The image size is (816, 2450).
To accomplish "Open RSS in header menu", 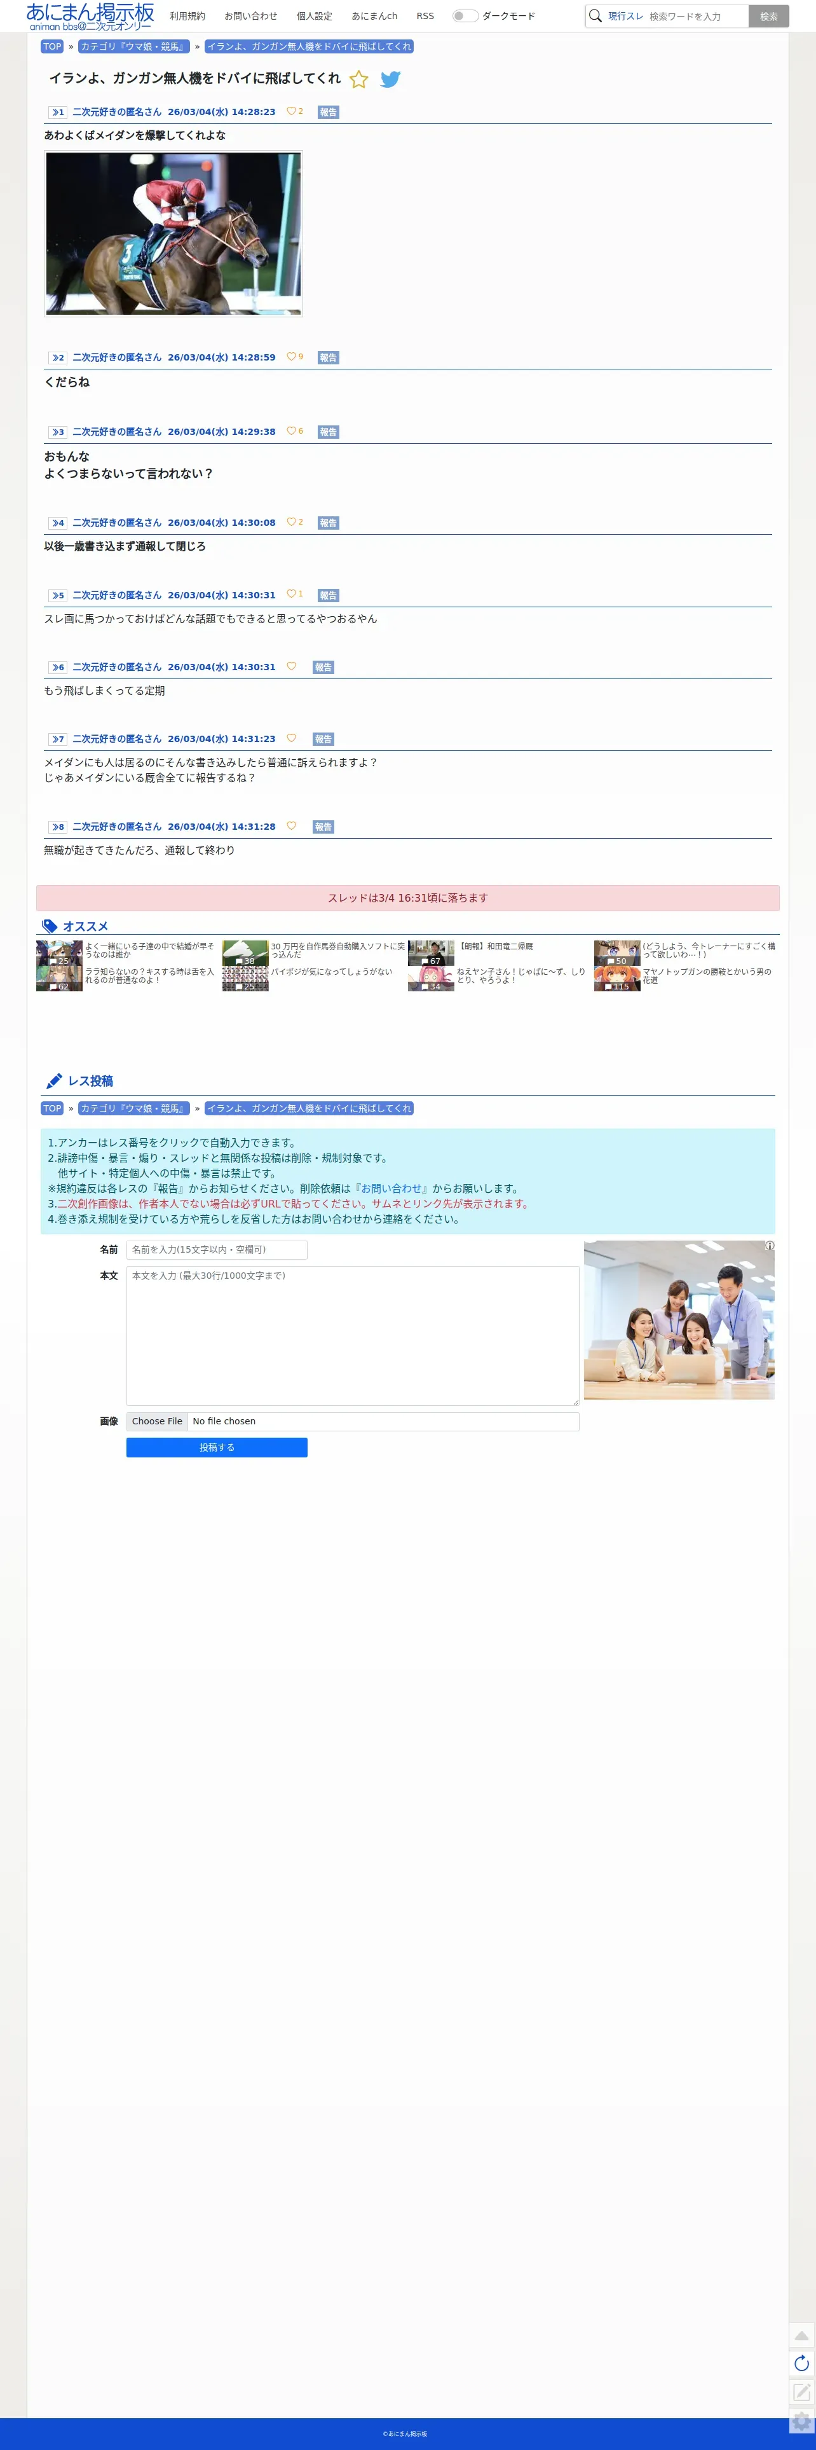I will [x=425, y=16].
